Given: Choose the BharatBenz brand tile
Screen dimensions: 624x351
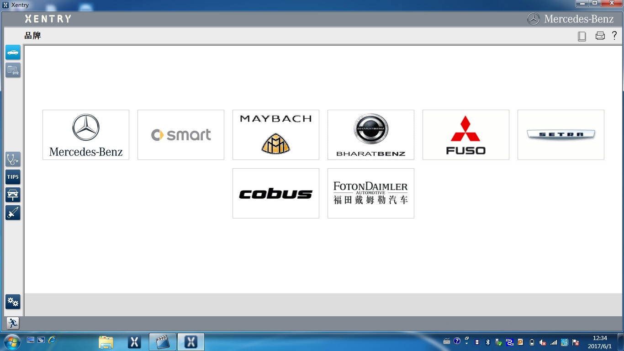Looking at the screenshot, I should click(x=371, y=135).
